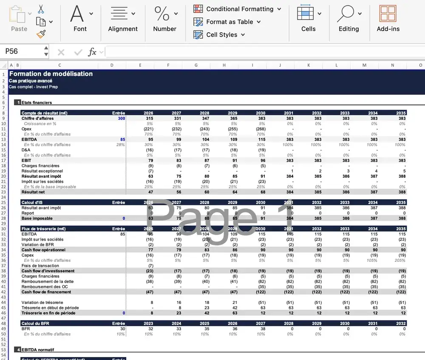Click the formula cancel X icon
The image size is (425, 360).
pos(61,52)
